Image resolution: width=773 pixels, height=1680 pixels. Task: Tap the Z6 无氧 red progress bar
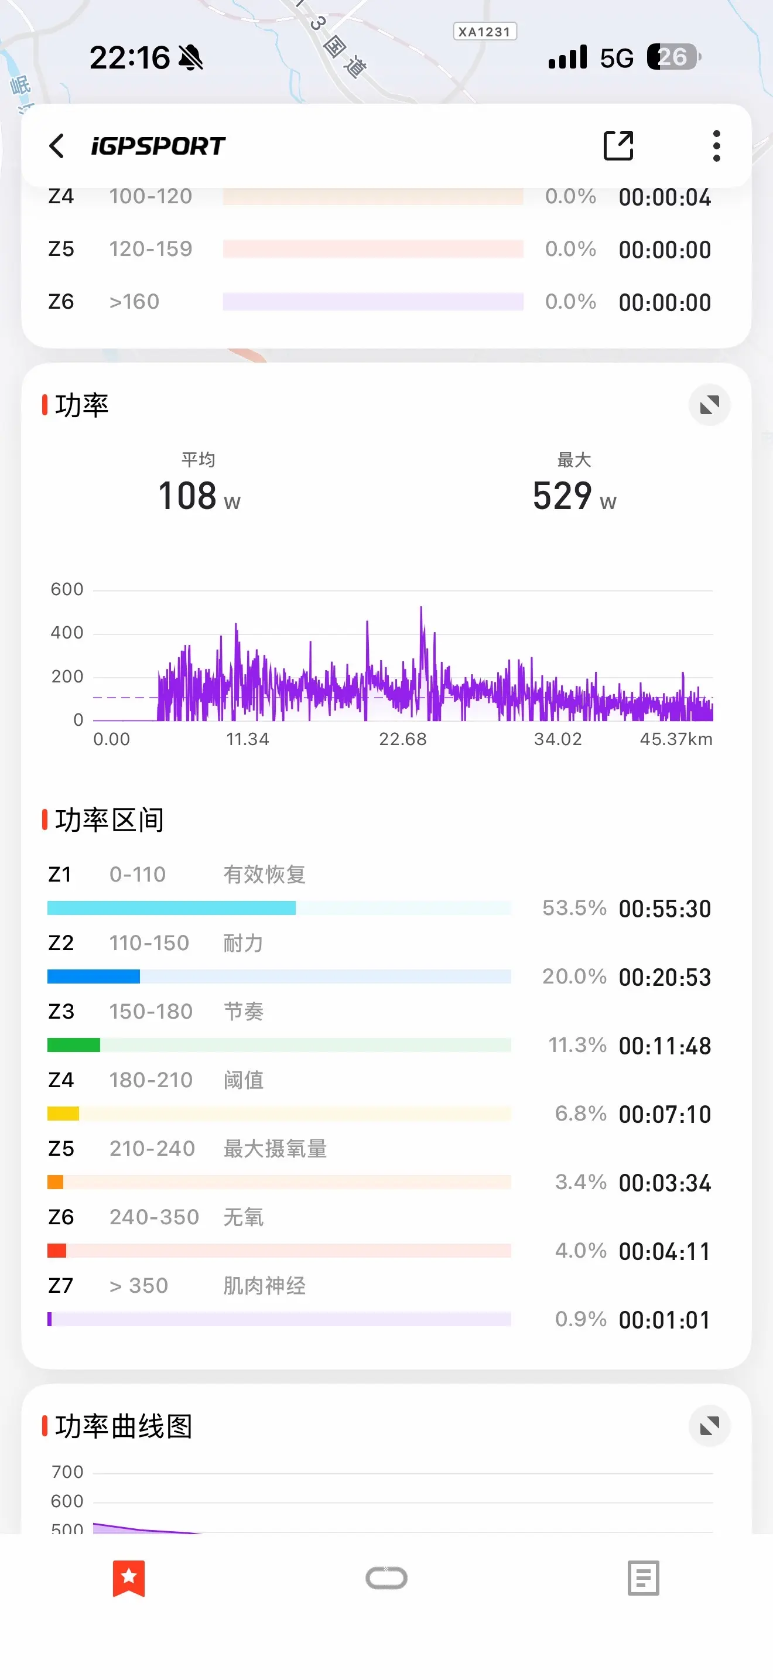click(x=279, y=1250)
